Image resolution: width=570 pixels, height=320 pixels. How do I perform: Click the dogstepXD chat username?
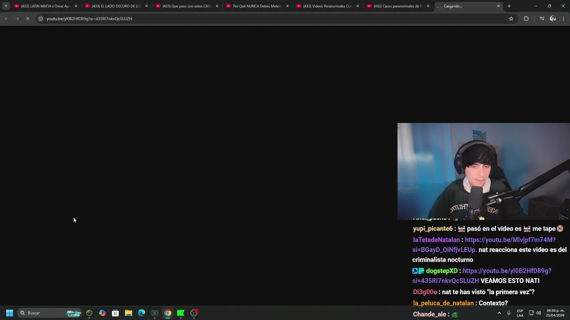point(442,271)
